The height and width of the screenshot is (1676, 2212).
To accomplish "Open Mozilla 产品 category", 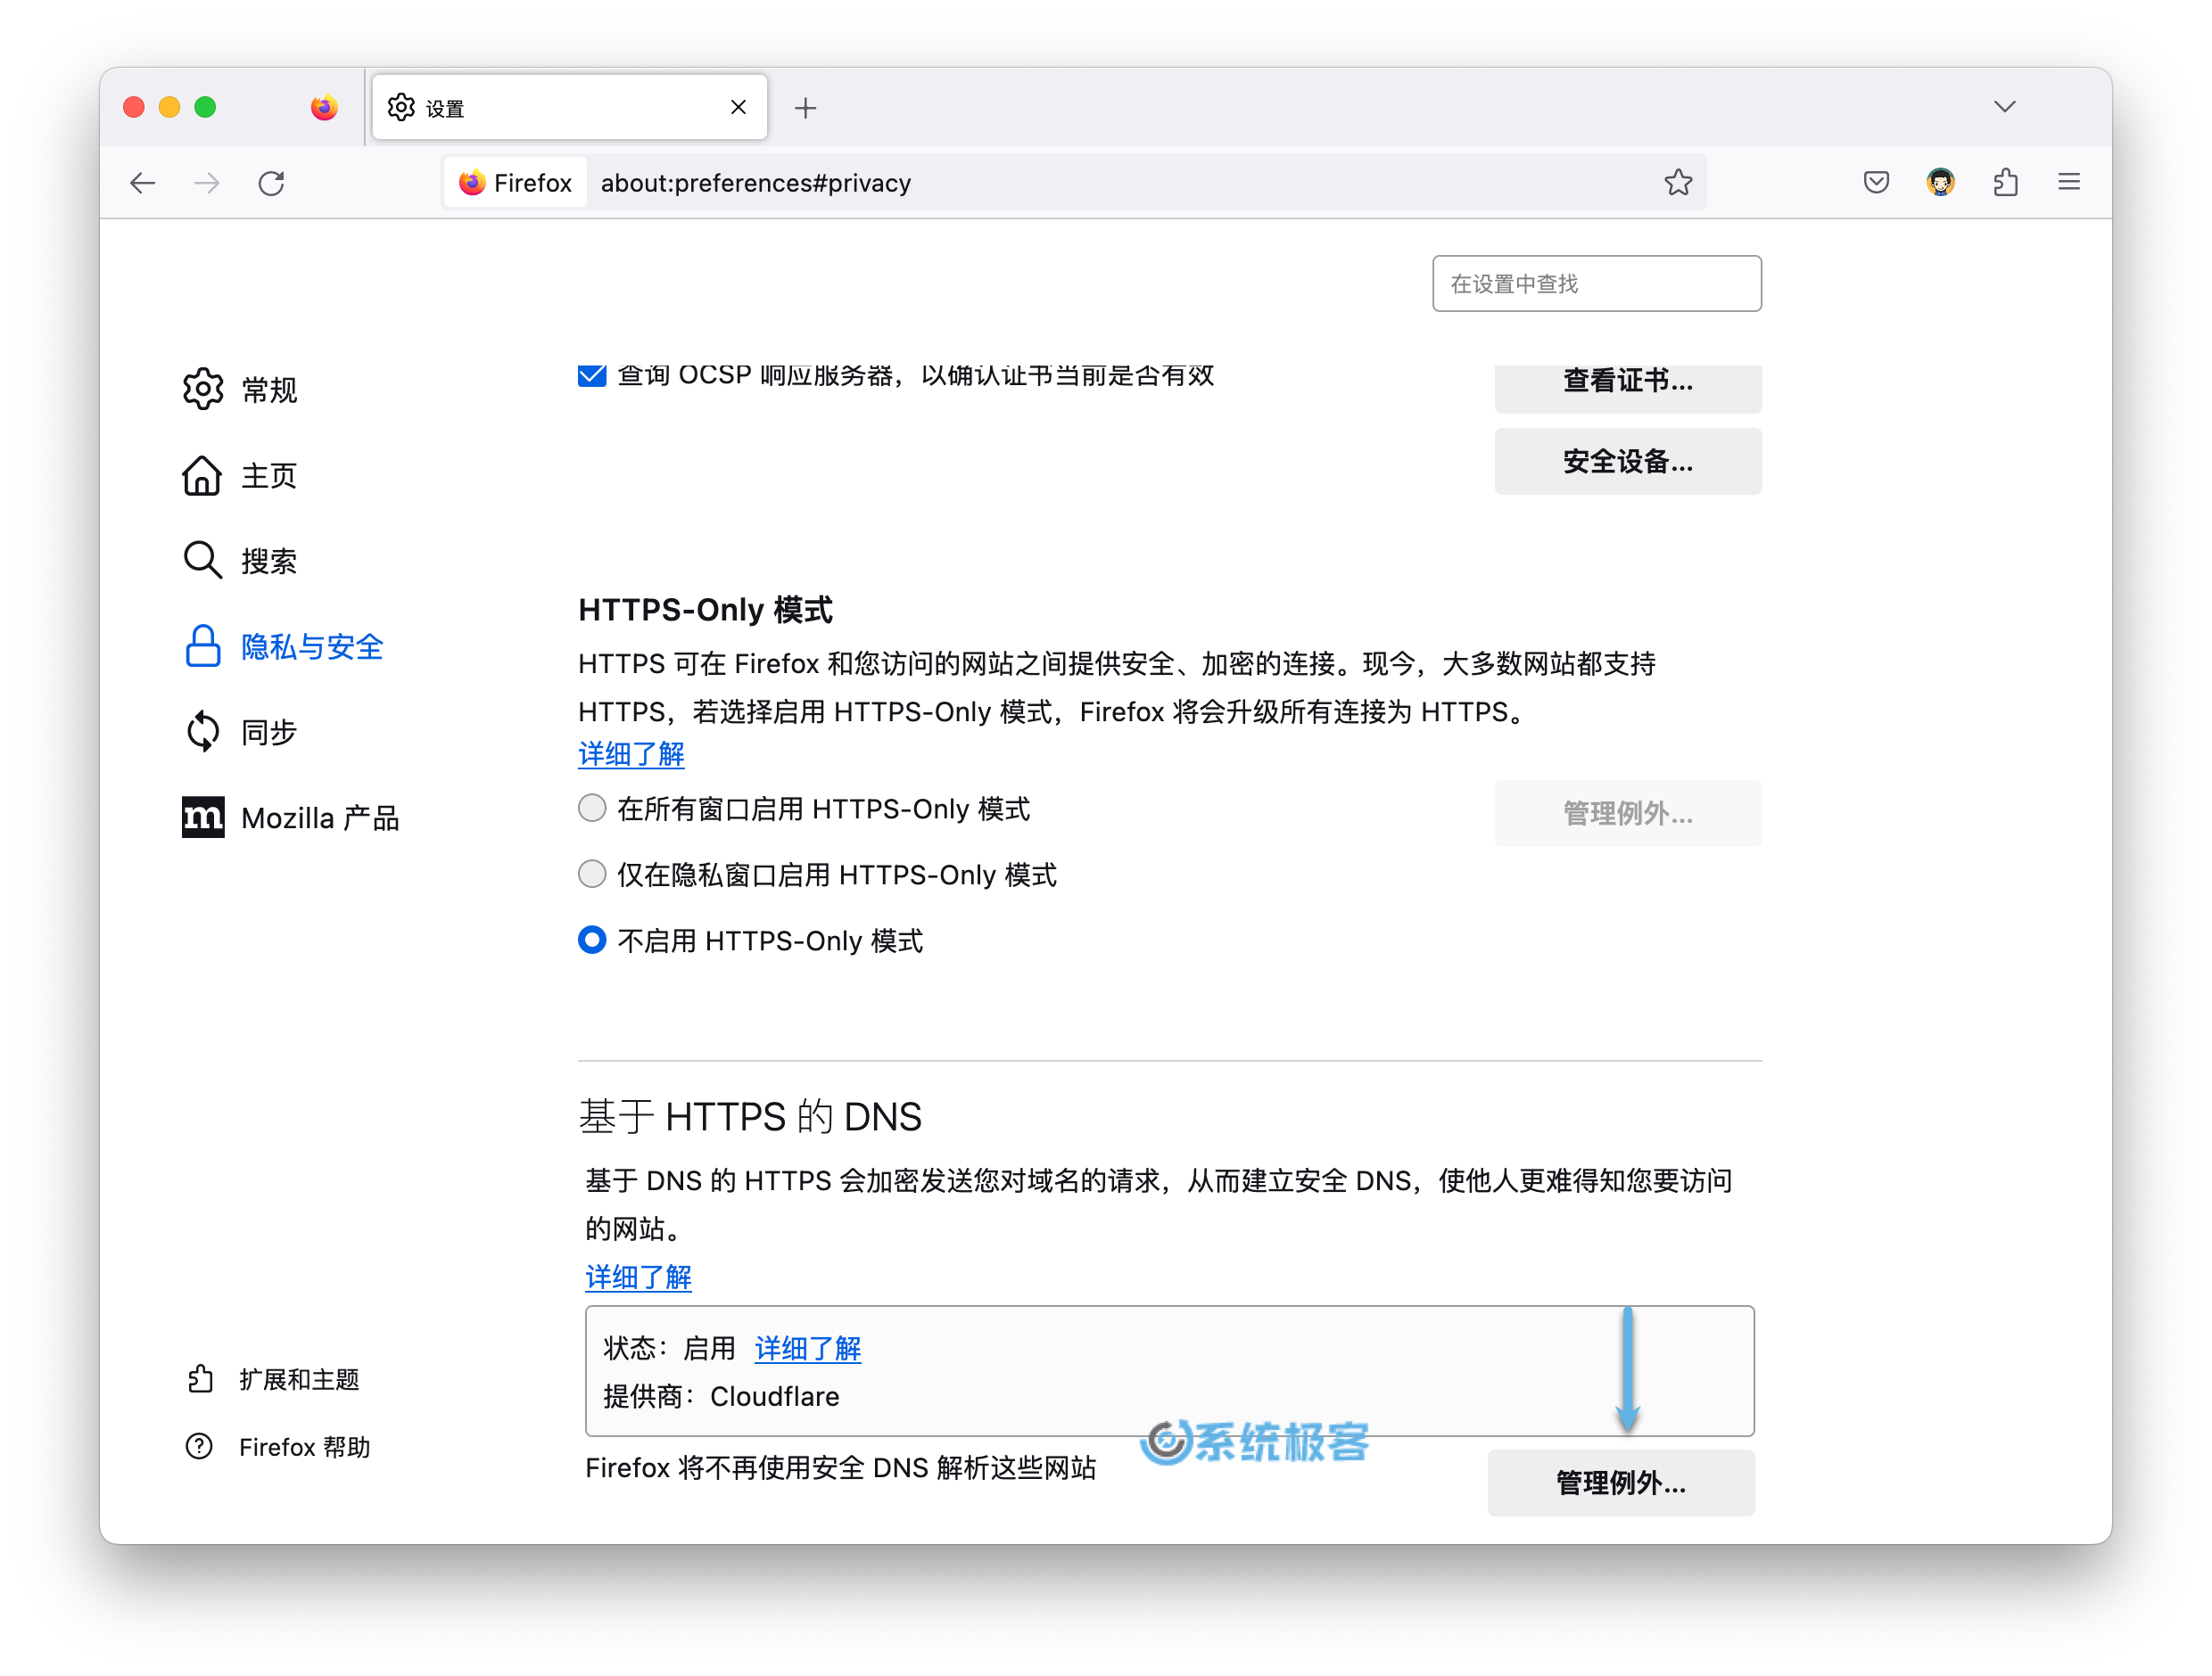I will (x=291, y=817).
